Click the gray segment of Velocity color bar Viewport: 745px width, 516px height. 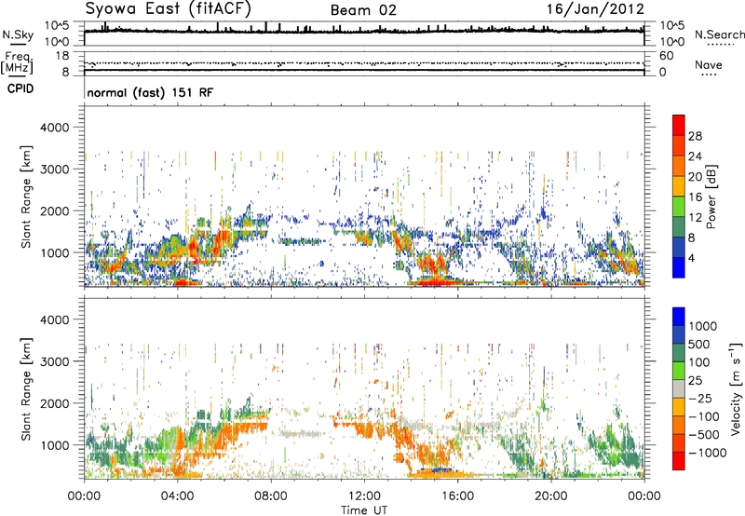679,388
